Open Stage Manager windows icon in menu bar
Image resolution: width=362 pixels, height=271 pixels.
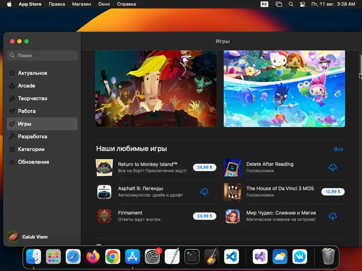(x=279, y=4)
